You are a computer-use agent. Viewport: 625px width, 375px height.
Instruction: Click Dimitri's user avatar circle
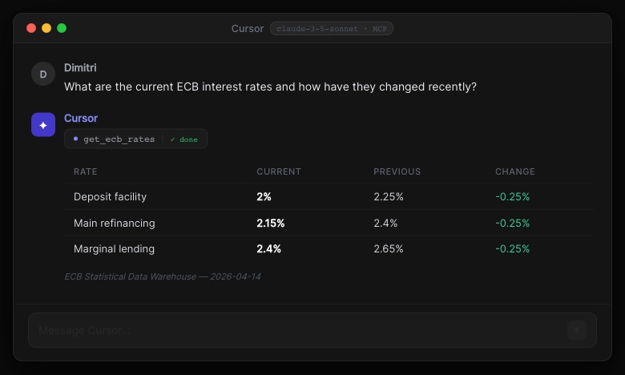tap(43, 74)
